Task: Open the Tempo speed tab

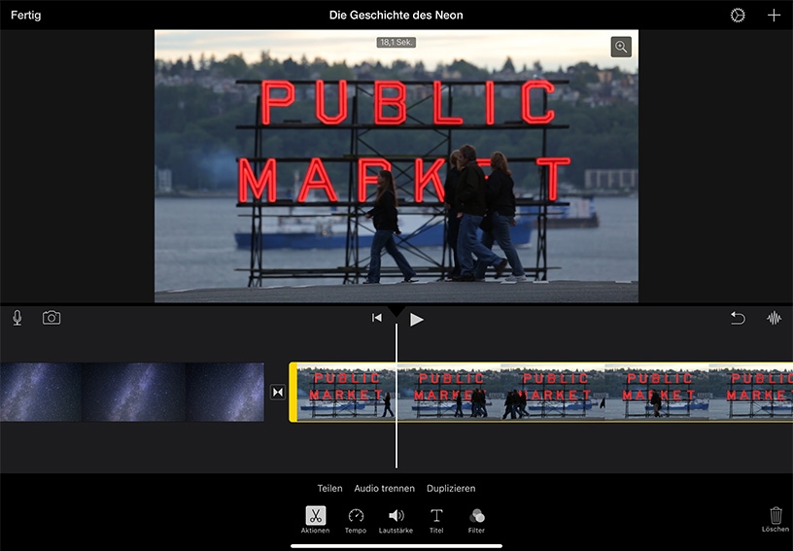Action: [356, 520]
